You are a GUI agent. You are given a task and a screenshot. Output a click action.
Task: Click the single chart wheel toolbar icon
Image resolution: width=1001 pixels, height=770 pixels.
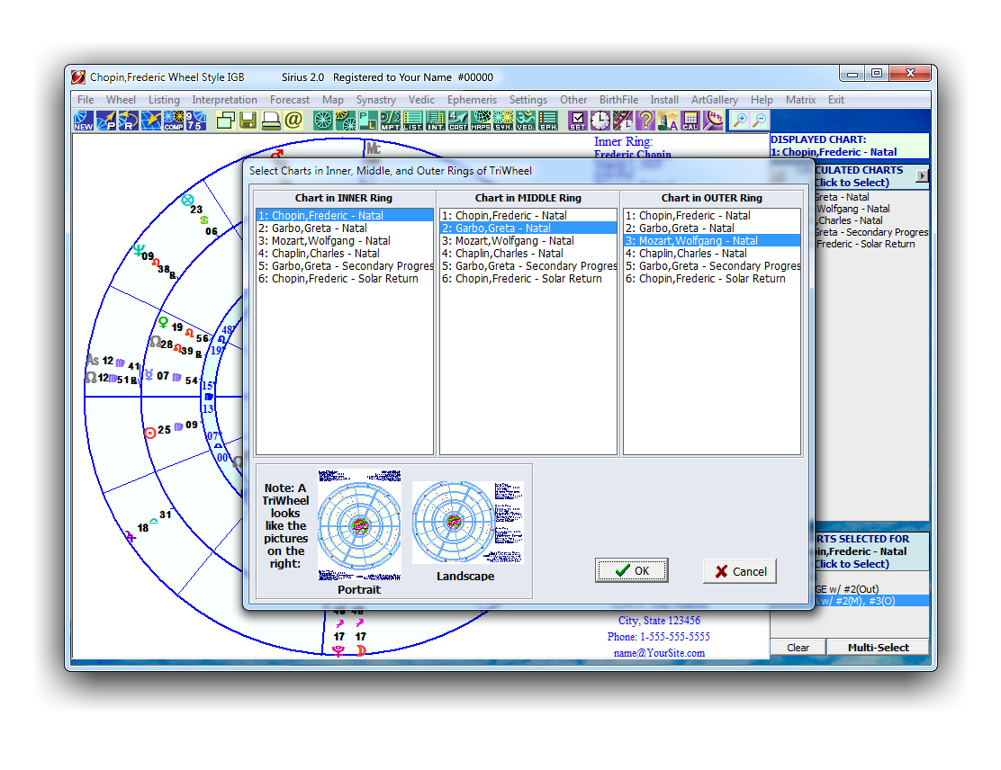tap(323, 120)
